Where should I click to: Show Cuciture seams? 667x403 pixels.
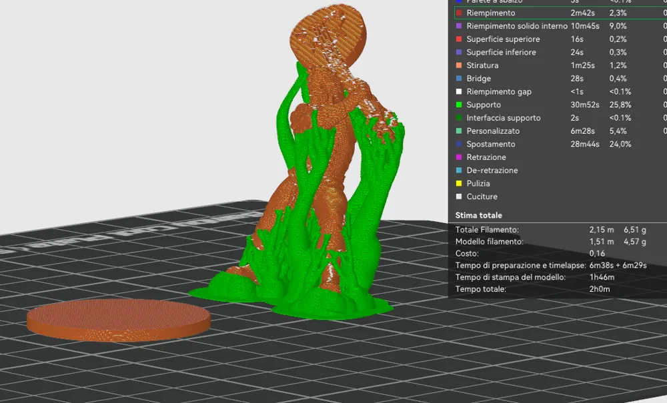482,197
